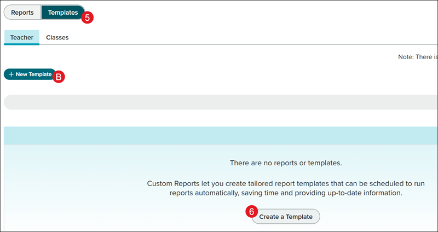Click the Create a Template button
This screenshot has height=232, width=438.
286,217
